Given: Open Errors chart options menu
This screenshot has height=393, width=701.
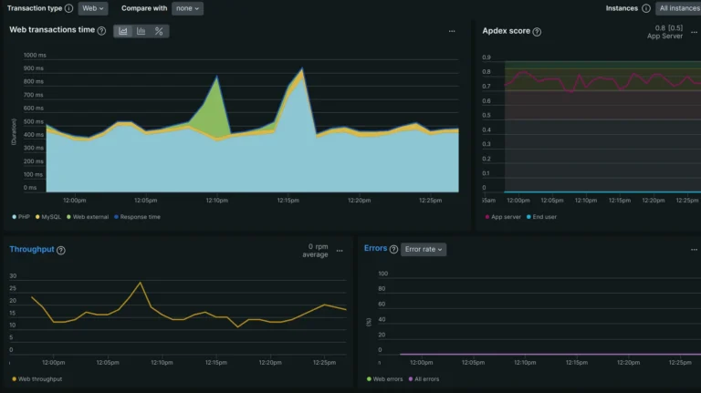Looking at the screenshot, I should tap(694, 250).
